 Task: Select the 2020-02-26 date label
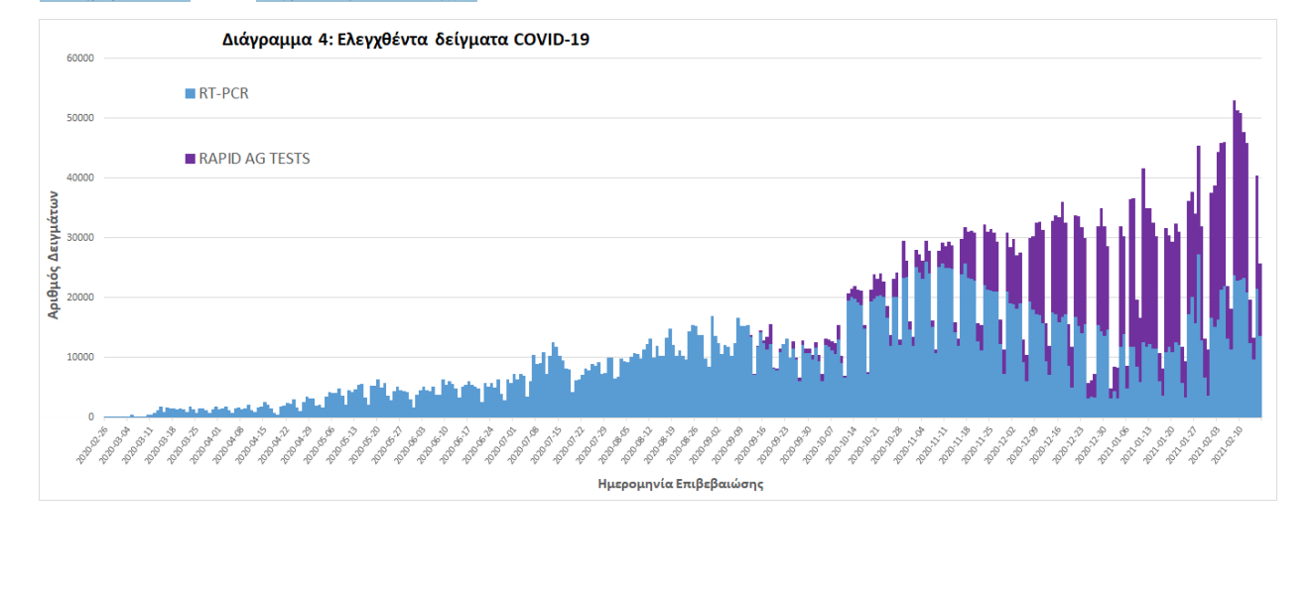coord(91,445)
